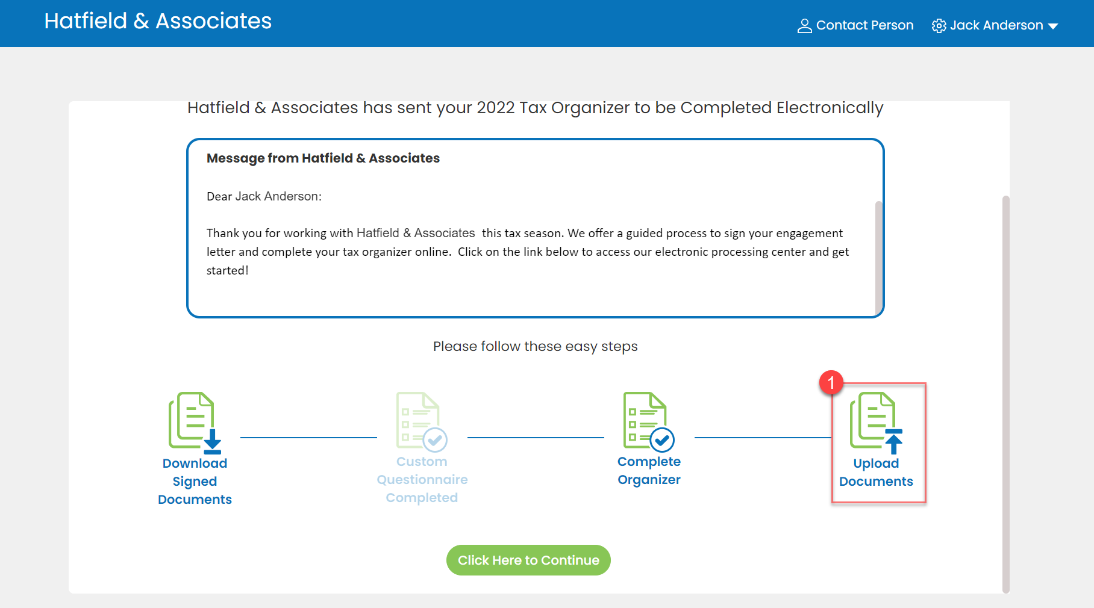
Task: Click the Upload Documents icon
Action: tap(877, 423)
